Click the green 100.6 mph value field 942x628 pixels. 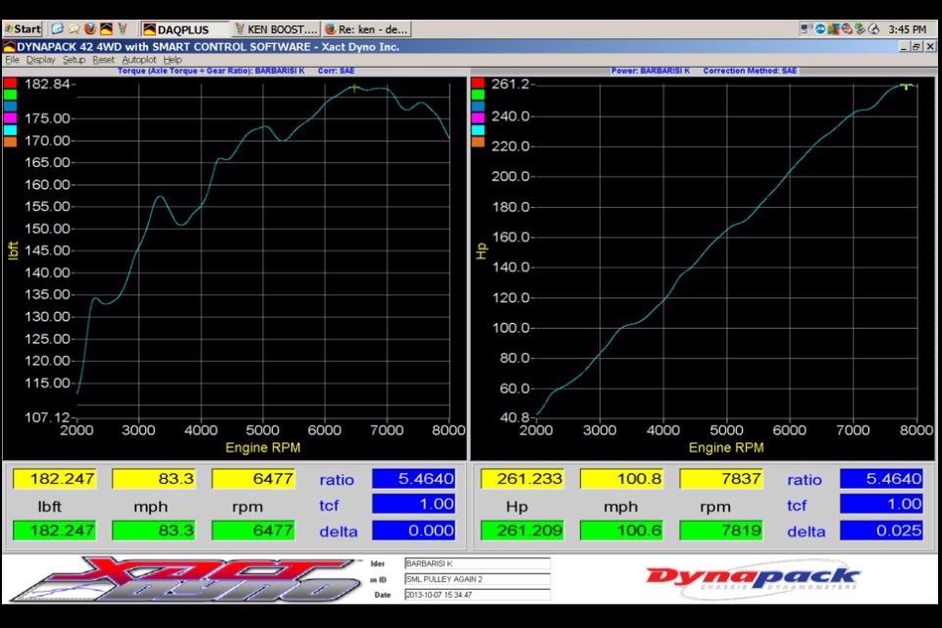[621, 530]
